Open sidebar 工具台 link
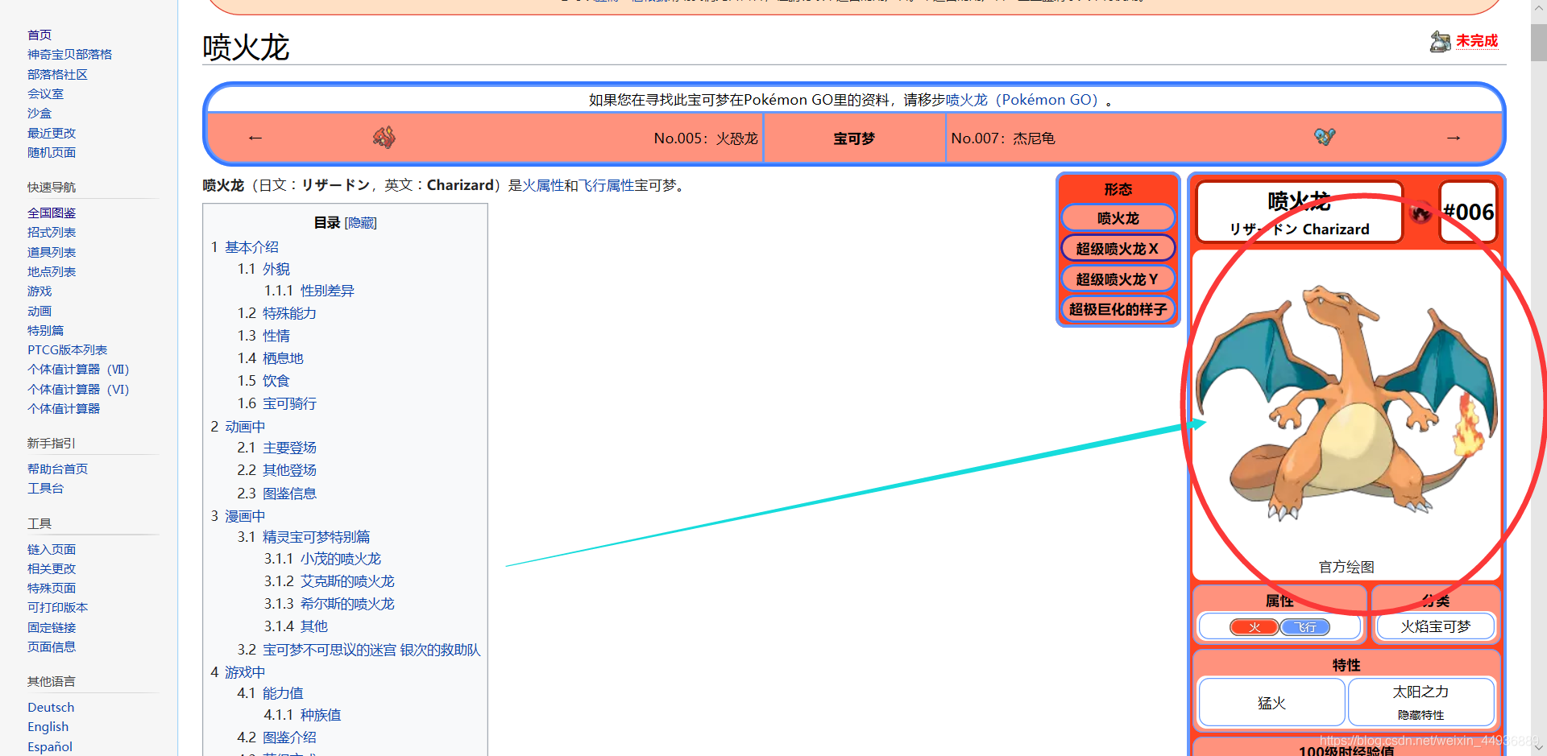 (45, 488)
